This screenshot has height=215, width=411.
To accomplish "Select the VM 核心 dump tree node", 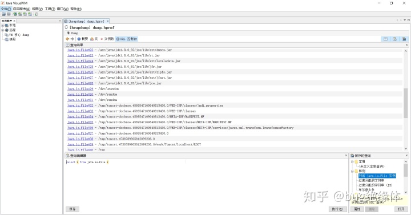I will click(x=17, y=35).
